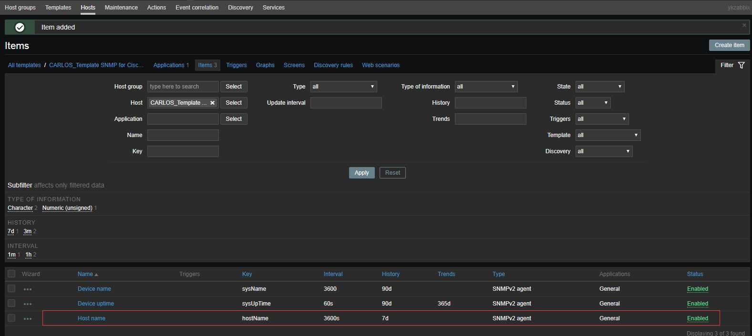The image size is (752, 336).
Task: Go to Services menu
Action: coord(274,8)
